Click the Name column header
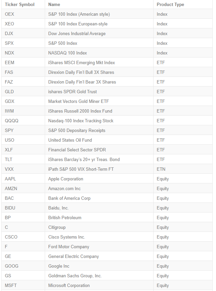216x291 pixels. click(x=54, y=4)
